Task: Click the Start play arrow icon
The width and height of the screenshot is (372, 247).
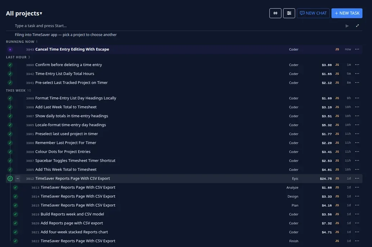Action: pyautogui.click(x=347, y=26)
